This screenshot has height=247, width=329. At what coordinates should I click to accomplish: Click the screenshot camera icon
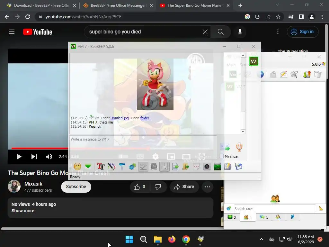(x=207, y=167)
